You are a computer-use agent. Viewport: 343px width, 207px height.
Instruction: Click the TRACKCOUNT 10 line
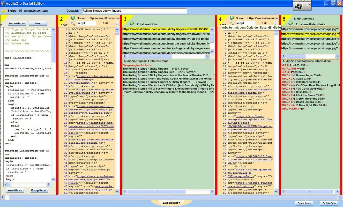pyautogui.click(x=293, y=109)
